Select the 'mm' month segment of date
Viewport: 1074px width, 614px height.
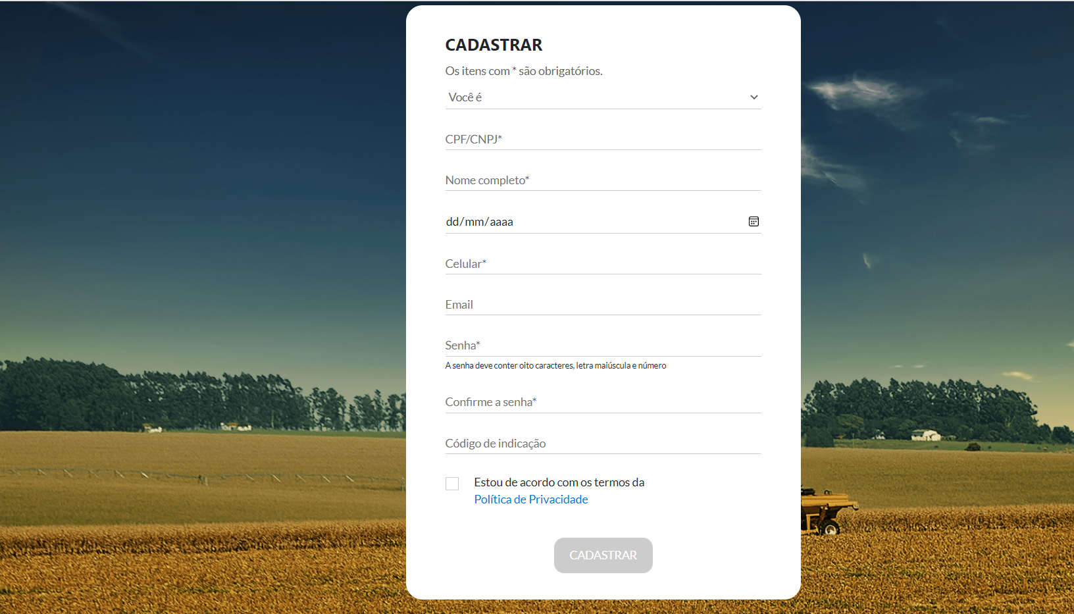(474, 222)
